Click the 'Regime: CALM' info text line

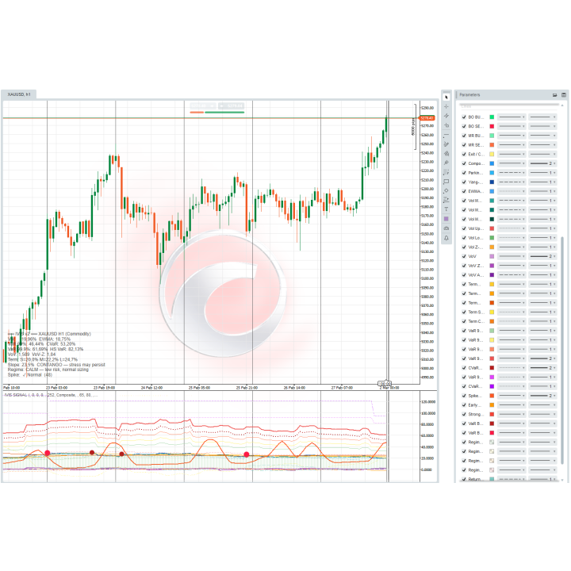(48, 370)
